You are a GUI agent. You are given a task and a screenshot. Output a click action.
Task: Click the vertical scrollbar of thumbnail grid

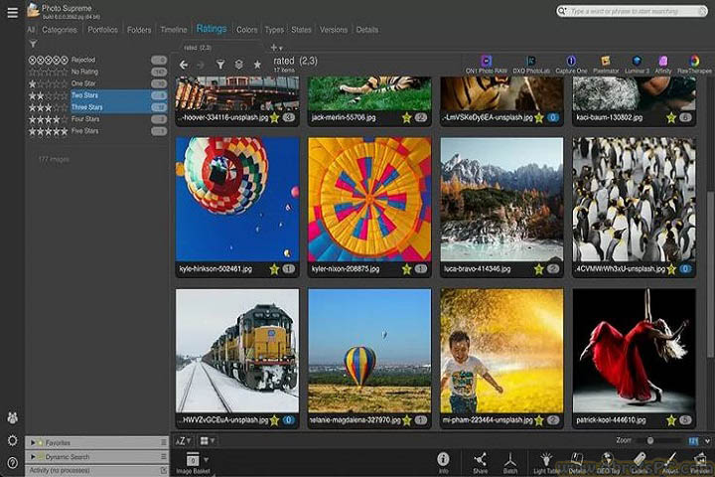(x=710, y=274)
